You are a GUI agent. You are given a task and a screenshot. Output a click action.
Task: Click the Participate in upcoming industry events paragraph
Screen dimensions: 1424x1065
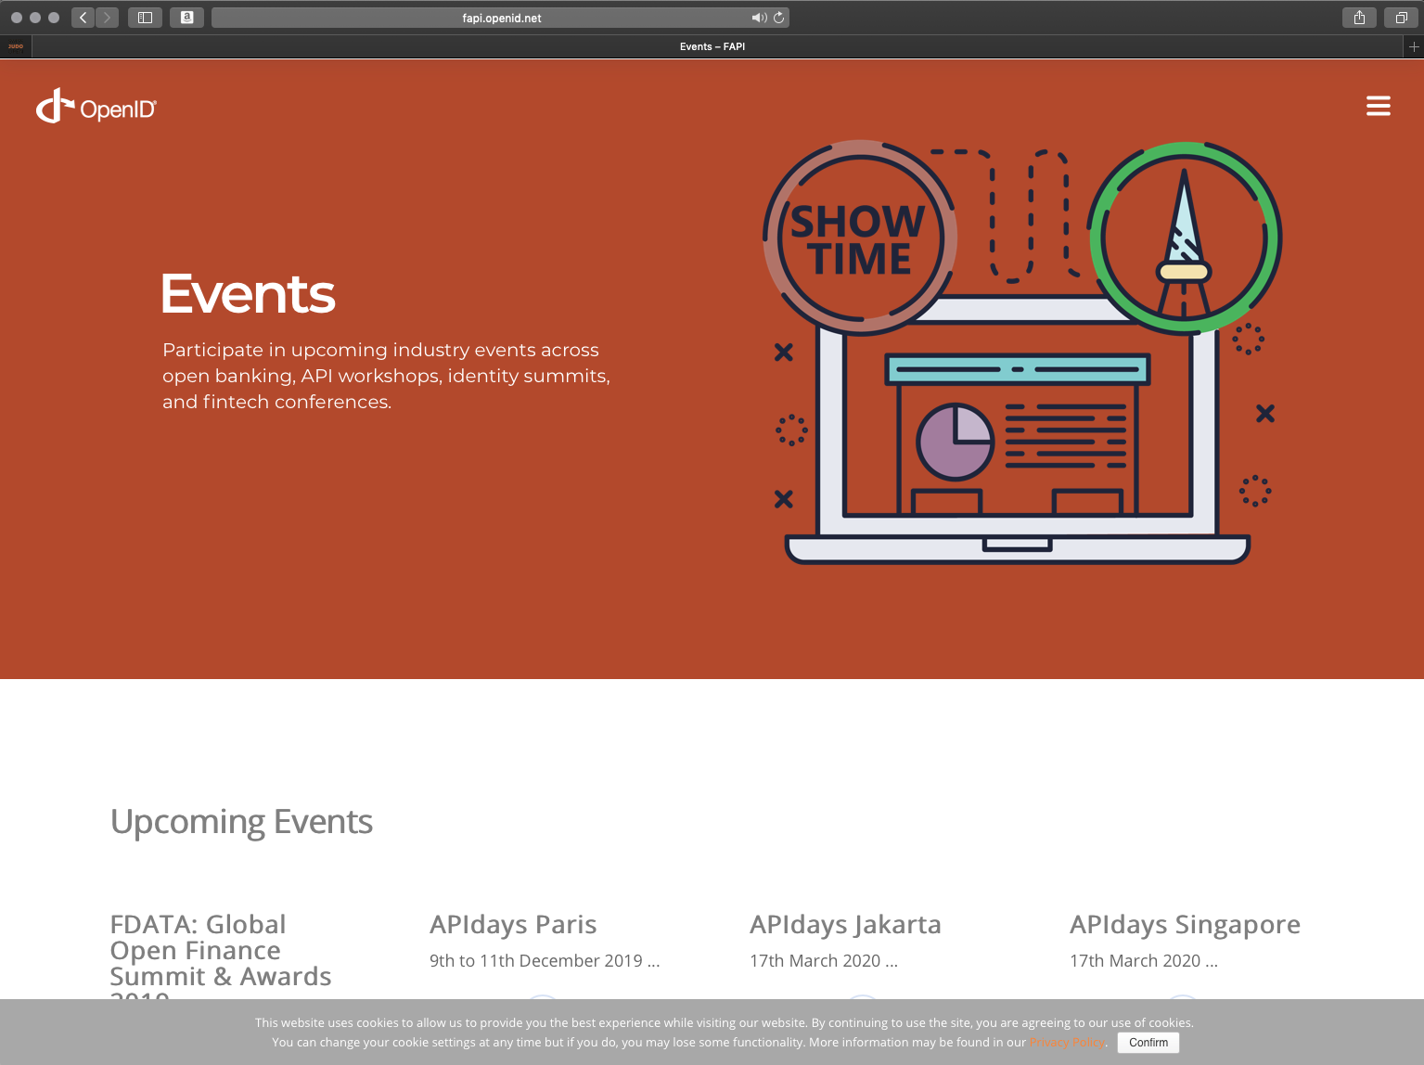click(386, 376)
